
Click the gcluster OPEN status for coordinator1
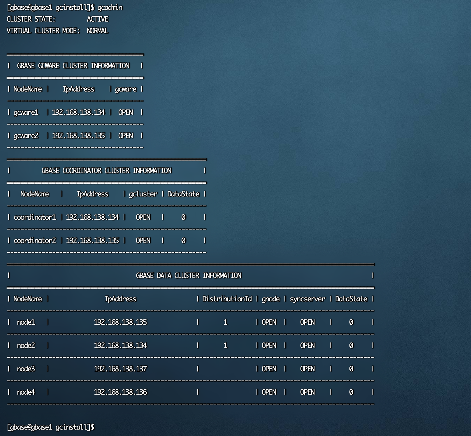[x=143, y=217]
